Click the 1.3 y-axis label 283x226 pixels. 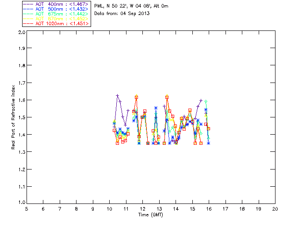(22, 152)
